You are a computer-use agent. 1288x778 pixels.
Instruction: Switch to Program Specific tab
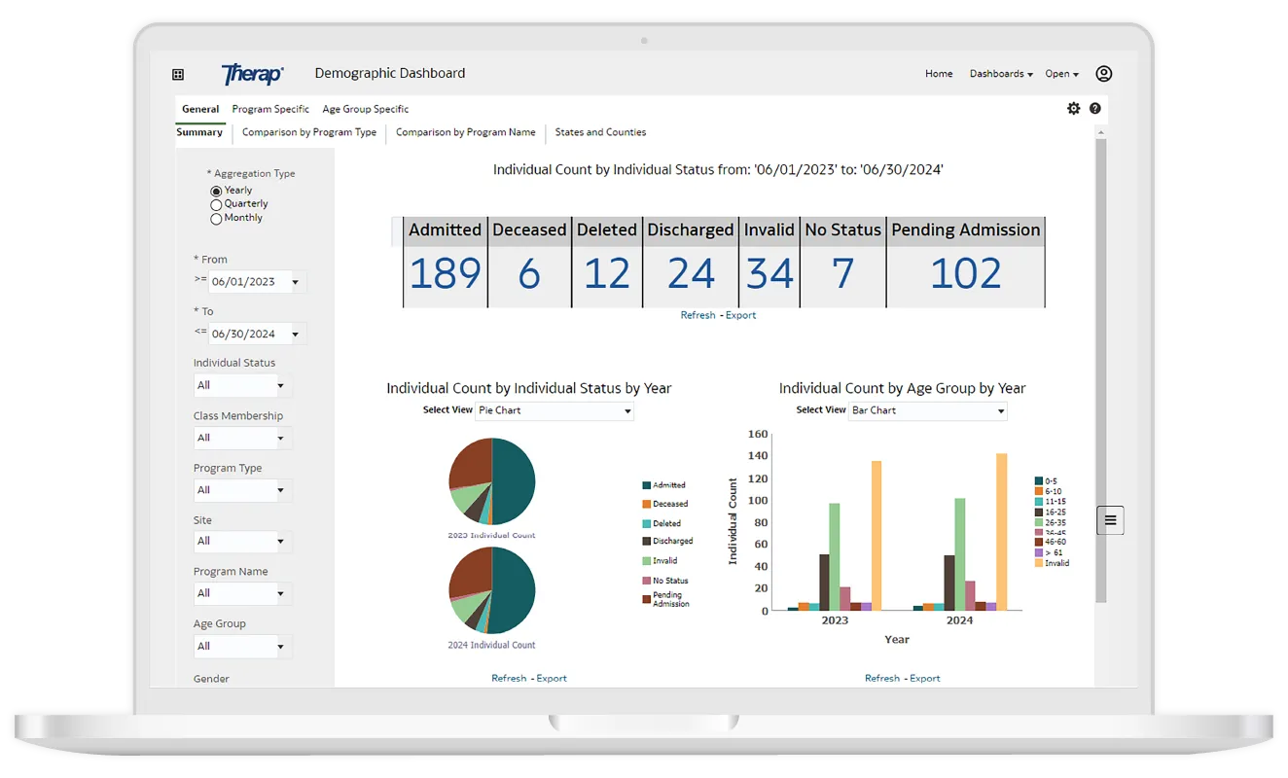coord(270,109)
